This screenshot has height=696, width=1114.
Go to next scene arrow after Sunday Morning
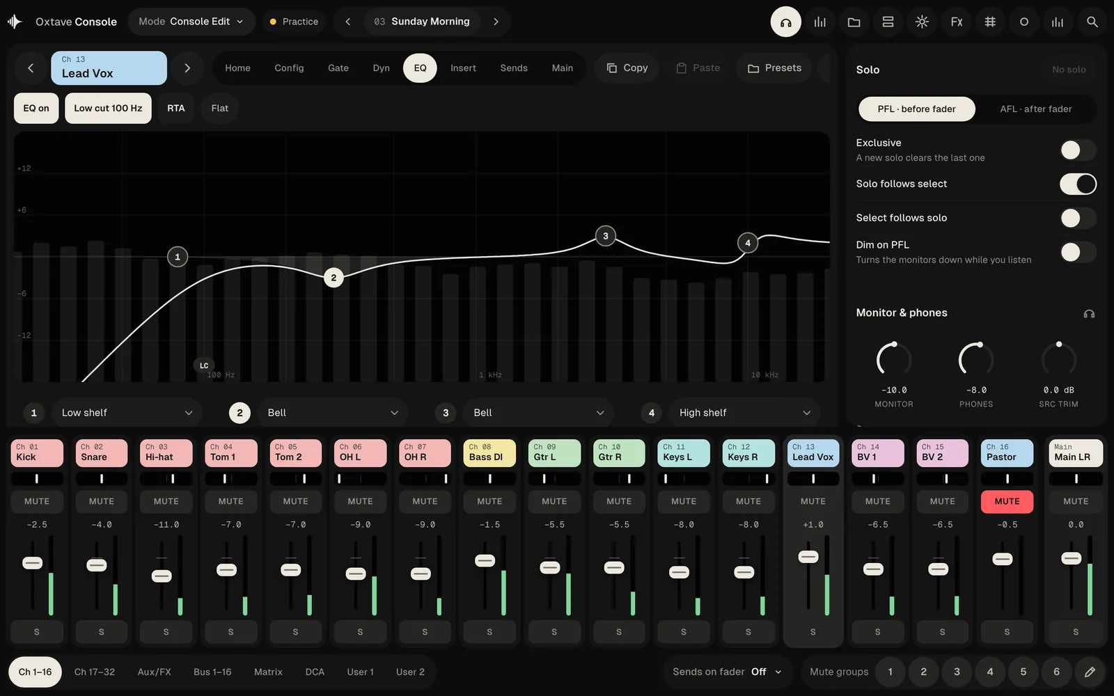496,22
